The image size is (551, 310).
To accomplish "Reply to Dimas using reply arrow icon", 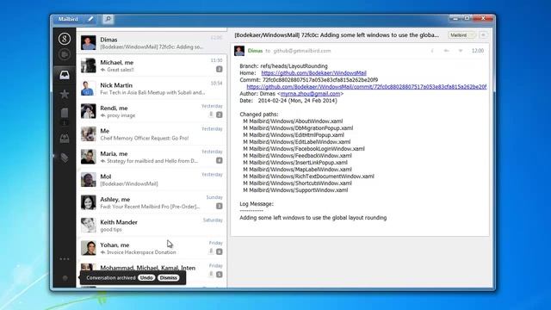I will [x=446, y=51].
